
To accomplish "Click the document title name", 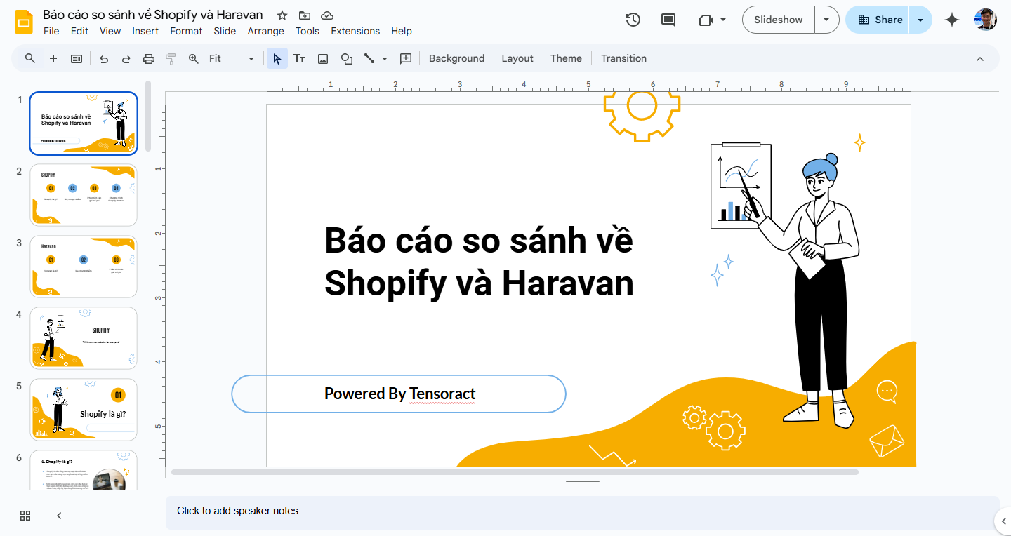I will 153,15.
